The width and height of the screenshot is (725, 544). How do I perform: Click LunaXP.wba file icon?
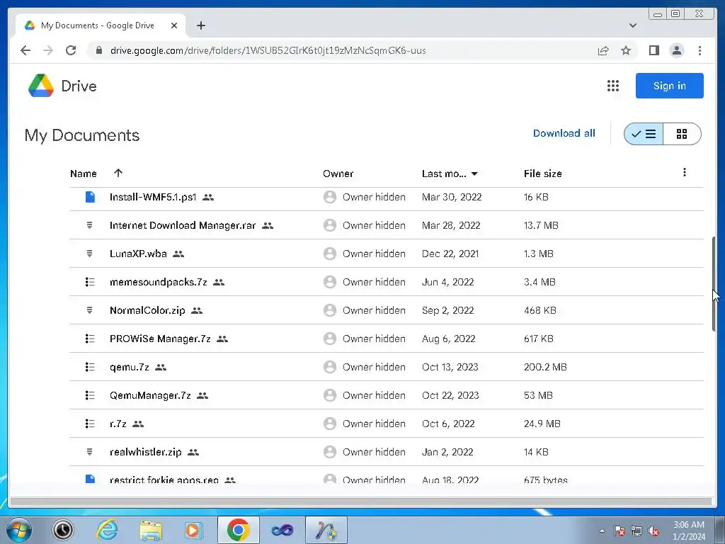[x=90, y=254]
